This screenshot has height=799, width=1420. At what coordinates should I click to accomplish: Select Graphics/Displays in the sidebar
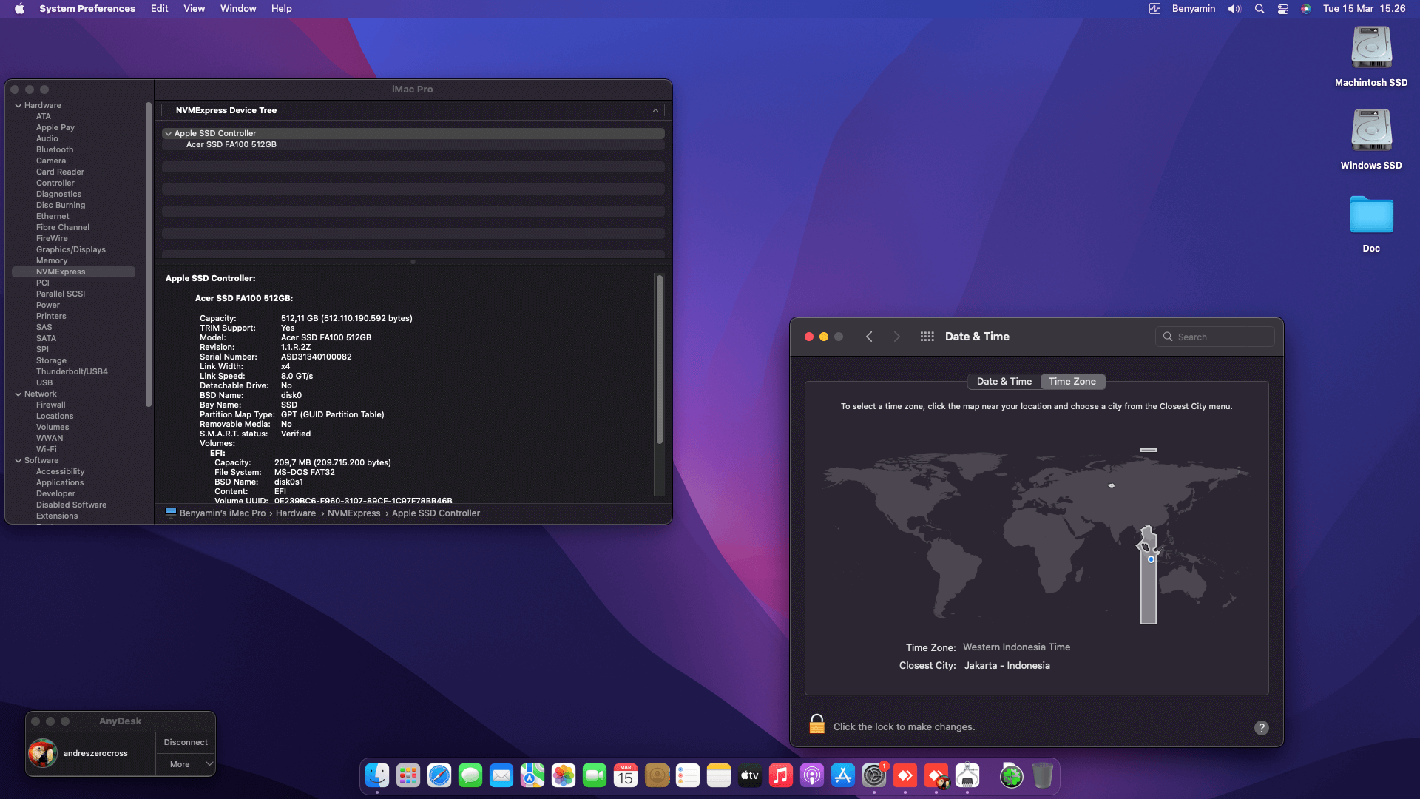click(71, 250)
